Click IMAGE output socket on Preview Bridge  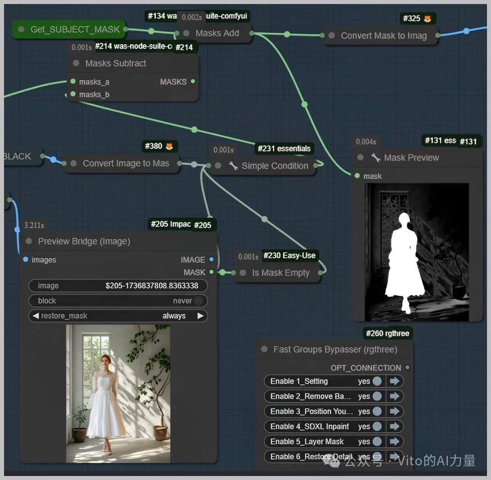212,259
